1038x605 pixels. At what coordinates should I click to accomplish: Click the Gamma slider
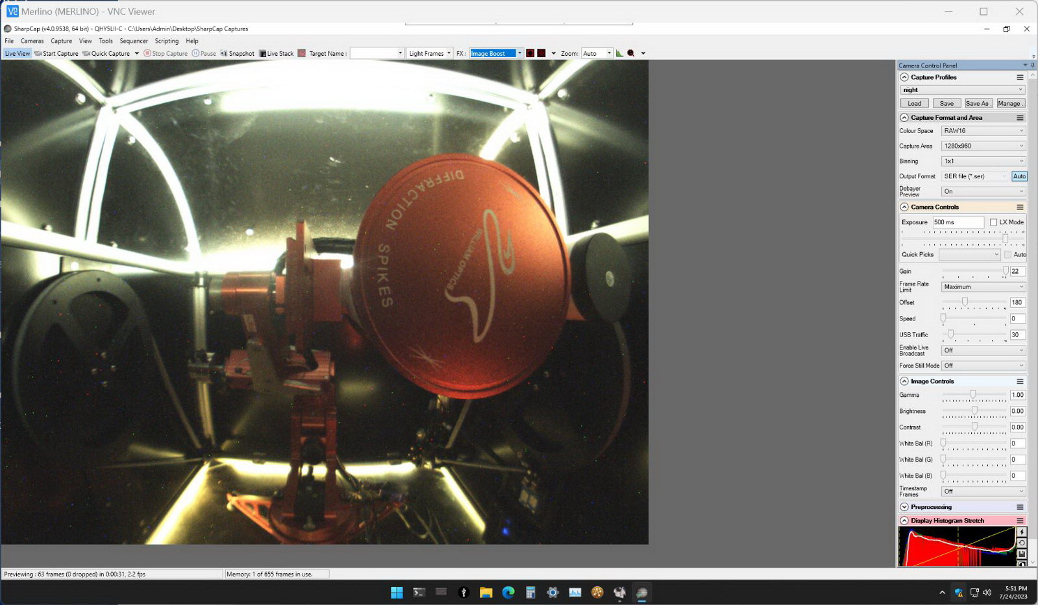974,395
